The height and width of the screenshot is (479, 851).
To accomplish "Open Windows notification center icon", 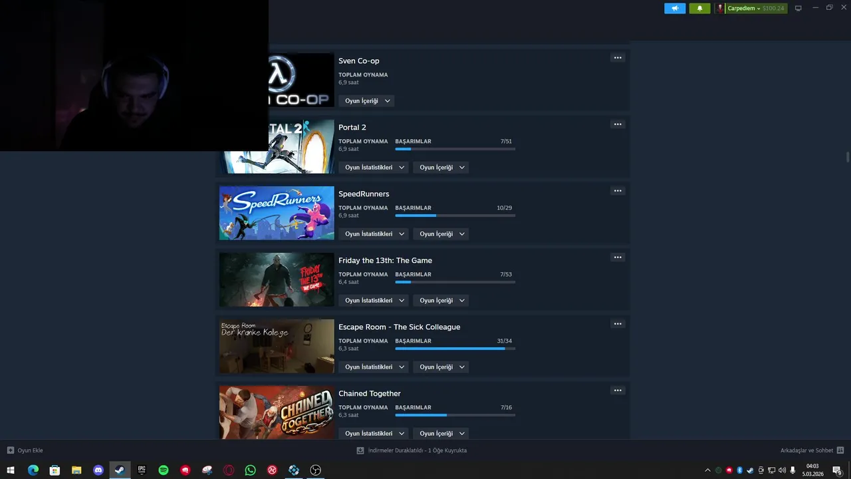I will 837,470.
